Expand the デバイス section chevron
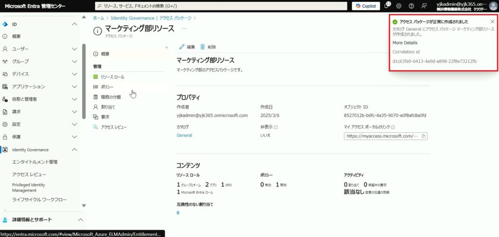 (x=75, y=74)
